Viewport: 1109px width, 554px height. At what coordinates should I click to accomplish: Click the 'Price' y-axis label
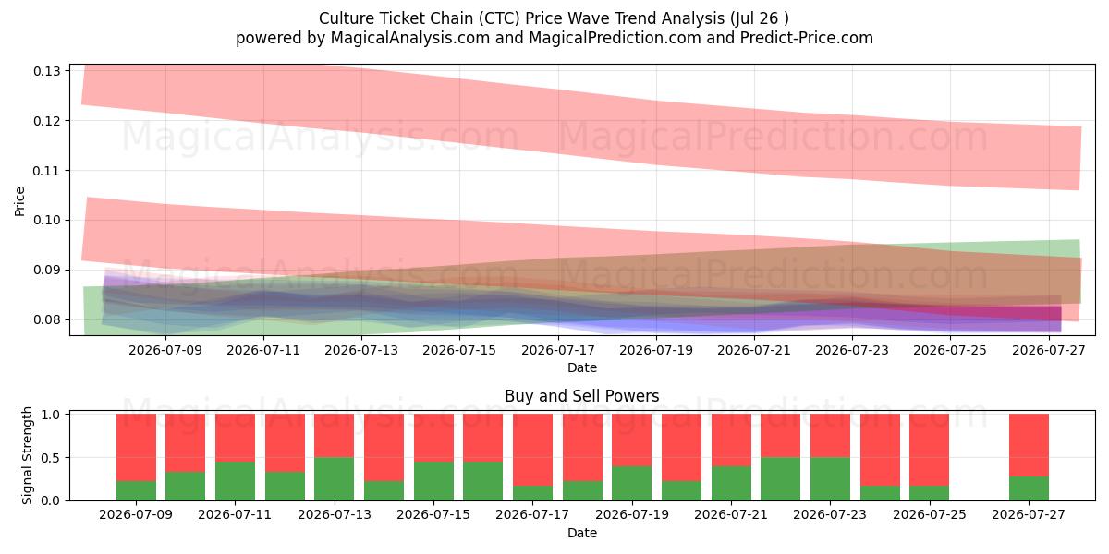click(20, 199)
